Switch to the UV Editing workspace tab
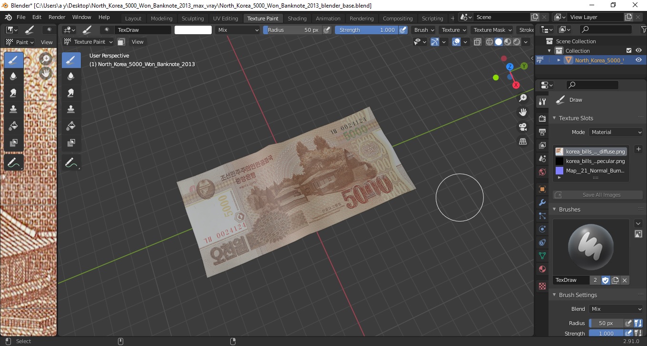This screenshot has height=346, width=647. click(225, 19)
